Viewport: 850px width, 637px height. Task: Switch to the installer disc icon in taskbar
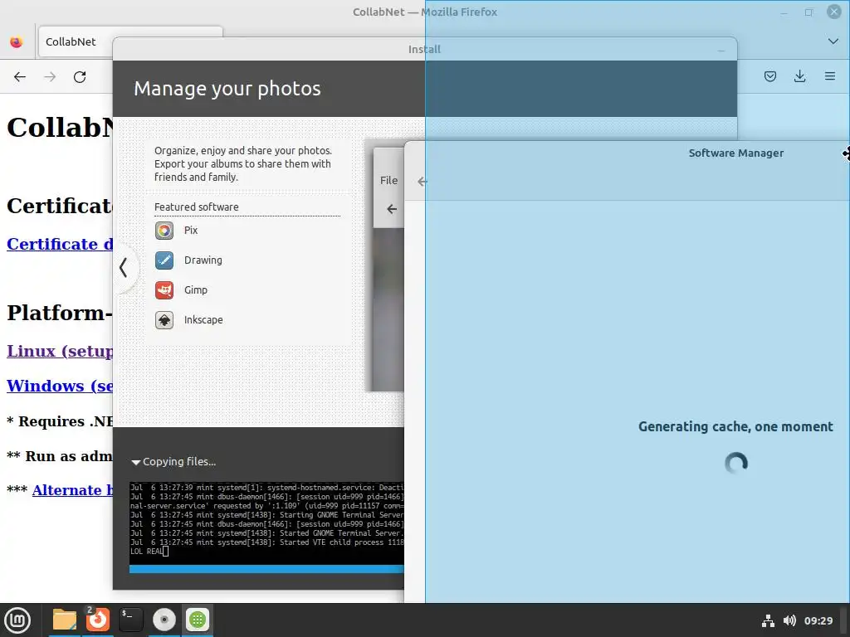click(164, 620)
